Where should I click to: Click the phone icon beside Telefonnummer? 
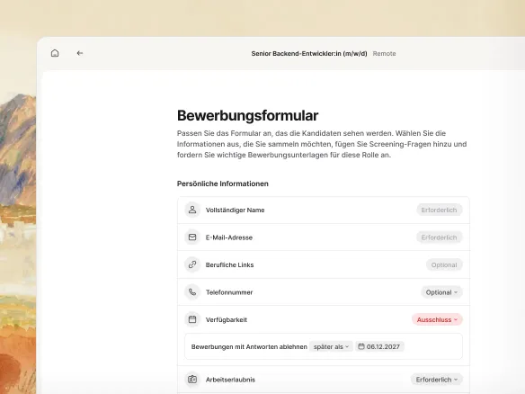click(x=192, y=292)
